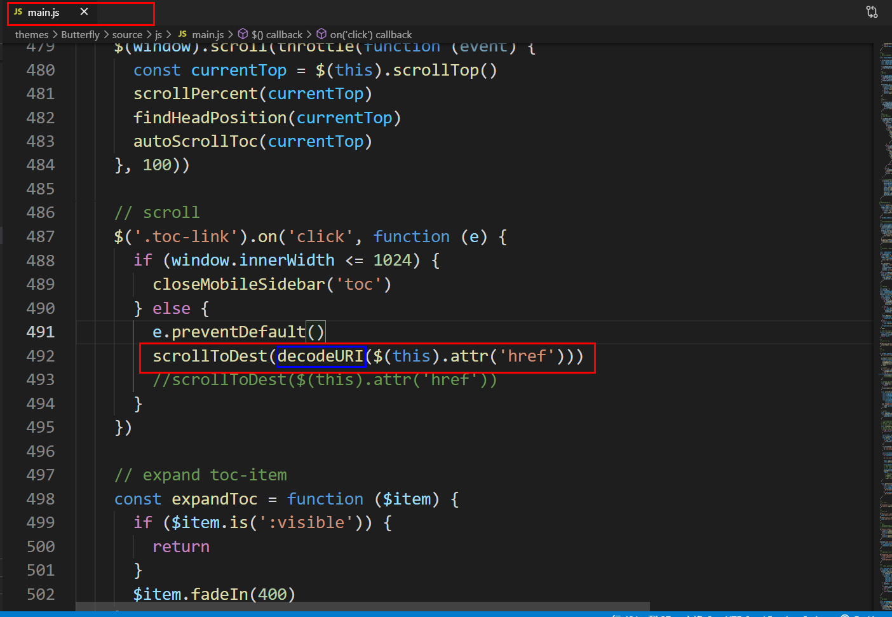This screenshot has width=892, height=617.
Task: Click the autoScrollToc function call
Action: 195,141
